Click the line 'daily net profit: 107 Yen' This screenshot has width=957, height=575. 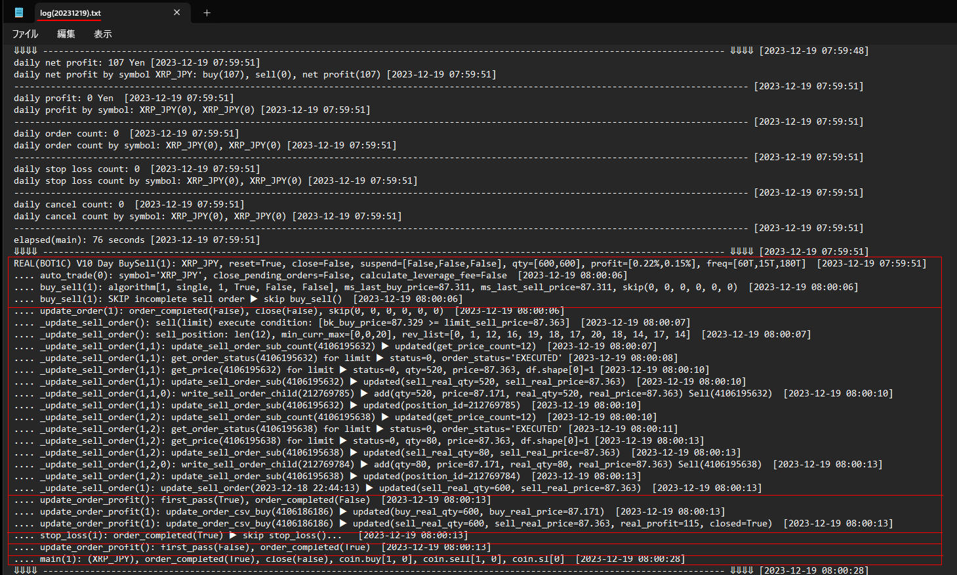[137, 62]
